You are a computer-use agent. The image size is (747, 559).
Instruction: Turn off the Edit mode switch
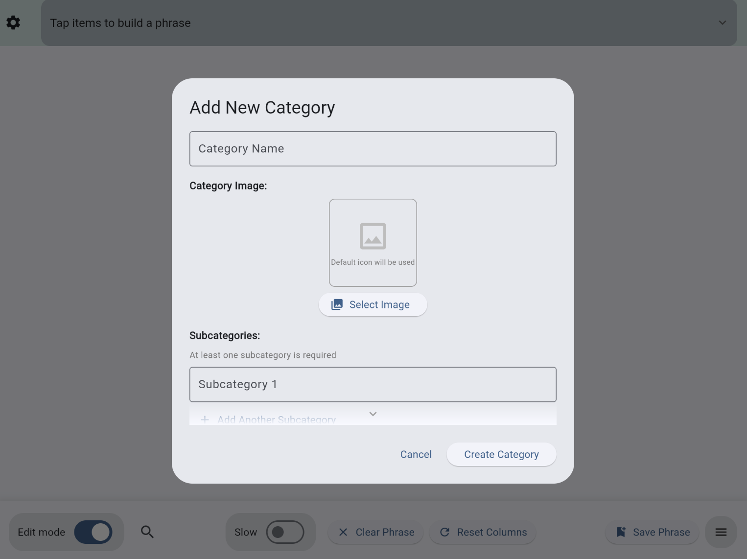pyautogui.click(x=93, y=532)
